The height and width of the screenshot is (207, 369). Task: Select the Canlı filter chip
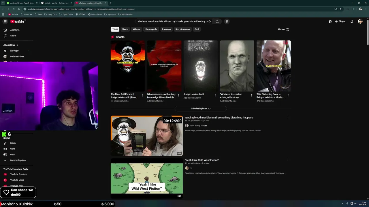click(197, 29)
